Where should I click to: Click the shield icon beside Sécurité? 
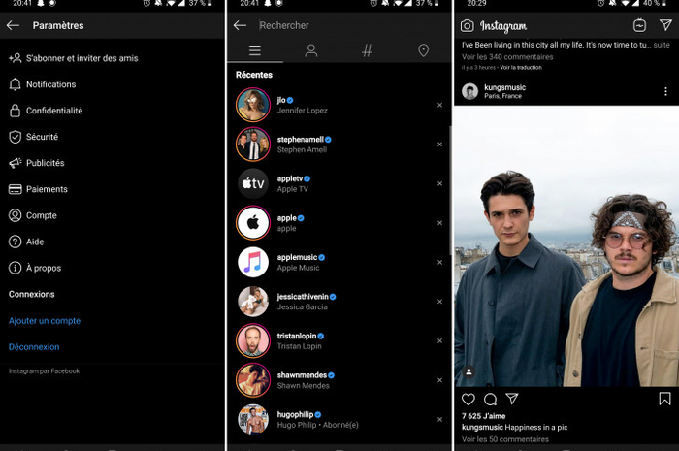tap(16, 137)
